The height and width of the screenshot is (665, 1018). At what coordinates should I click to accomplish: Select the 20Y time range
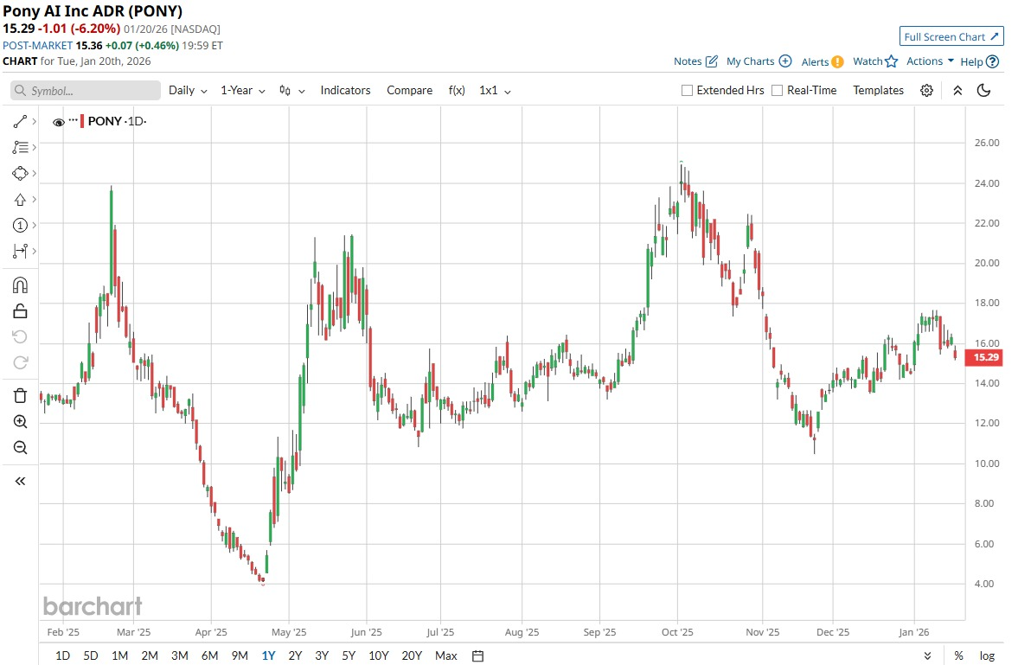[412, 655]
